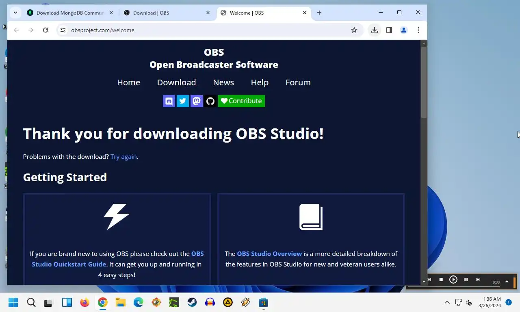Screen dimensions: 520x312
Task: Bookmark this page with the star
Action: click(x=354, y=30)
